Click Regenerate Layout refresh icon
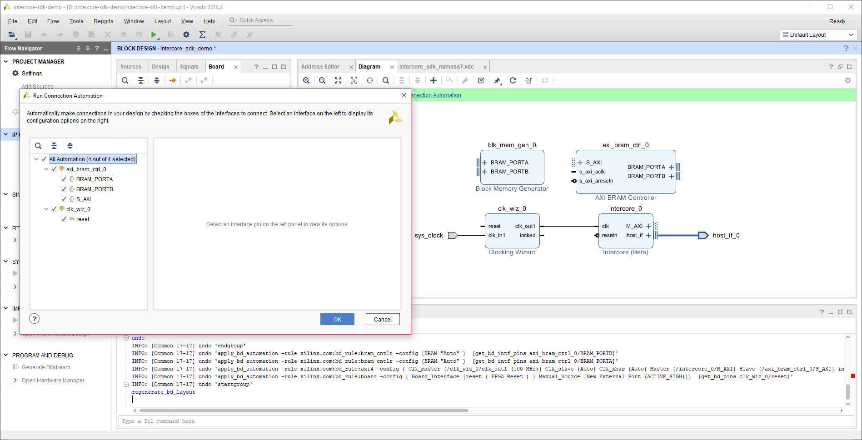 coord(513,80)
